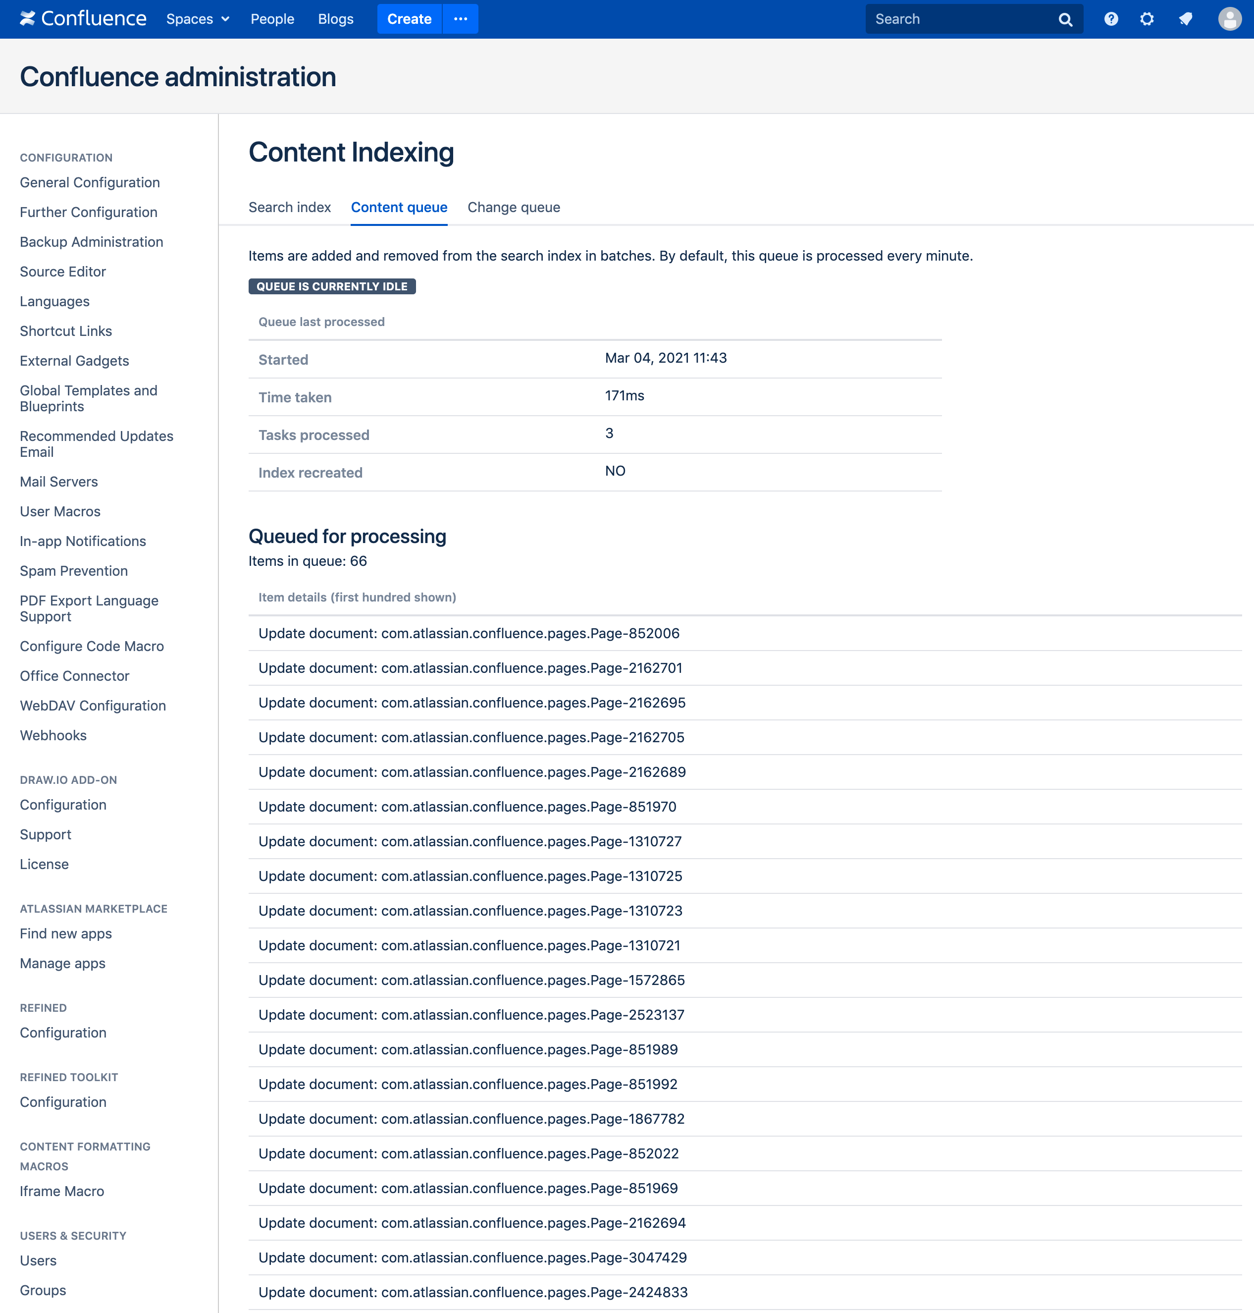Open General Configuration in sidebar

click(90, 183)
